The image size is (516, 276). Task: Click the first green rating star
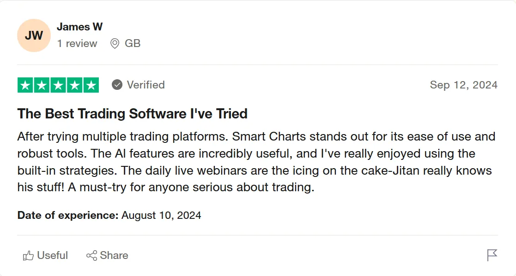click(x=25, y=85)
